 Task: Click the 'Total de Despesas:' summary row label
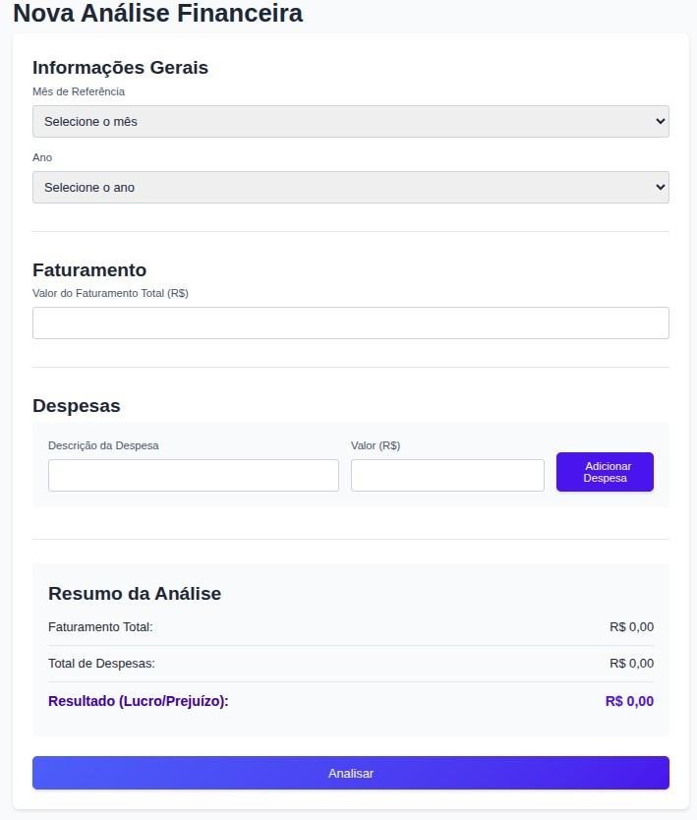click(x=101, y=664)
